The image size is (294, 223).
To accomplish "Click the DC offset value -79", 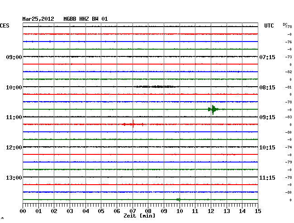I will click(289, 162).
